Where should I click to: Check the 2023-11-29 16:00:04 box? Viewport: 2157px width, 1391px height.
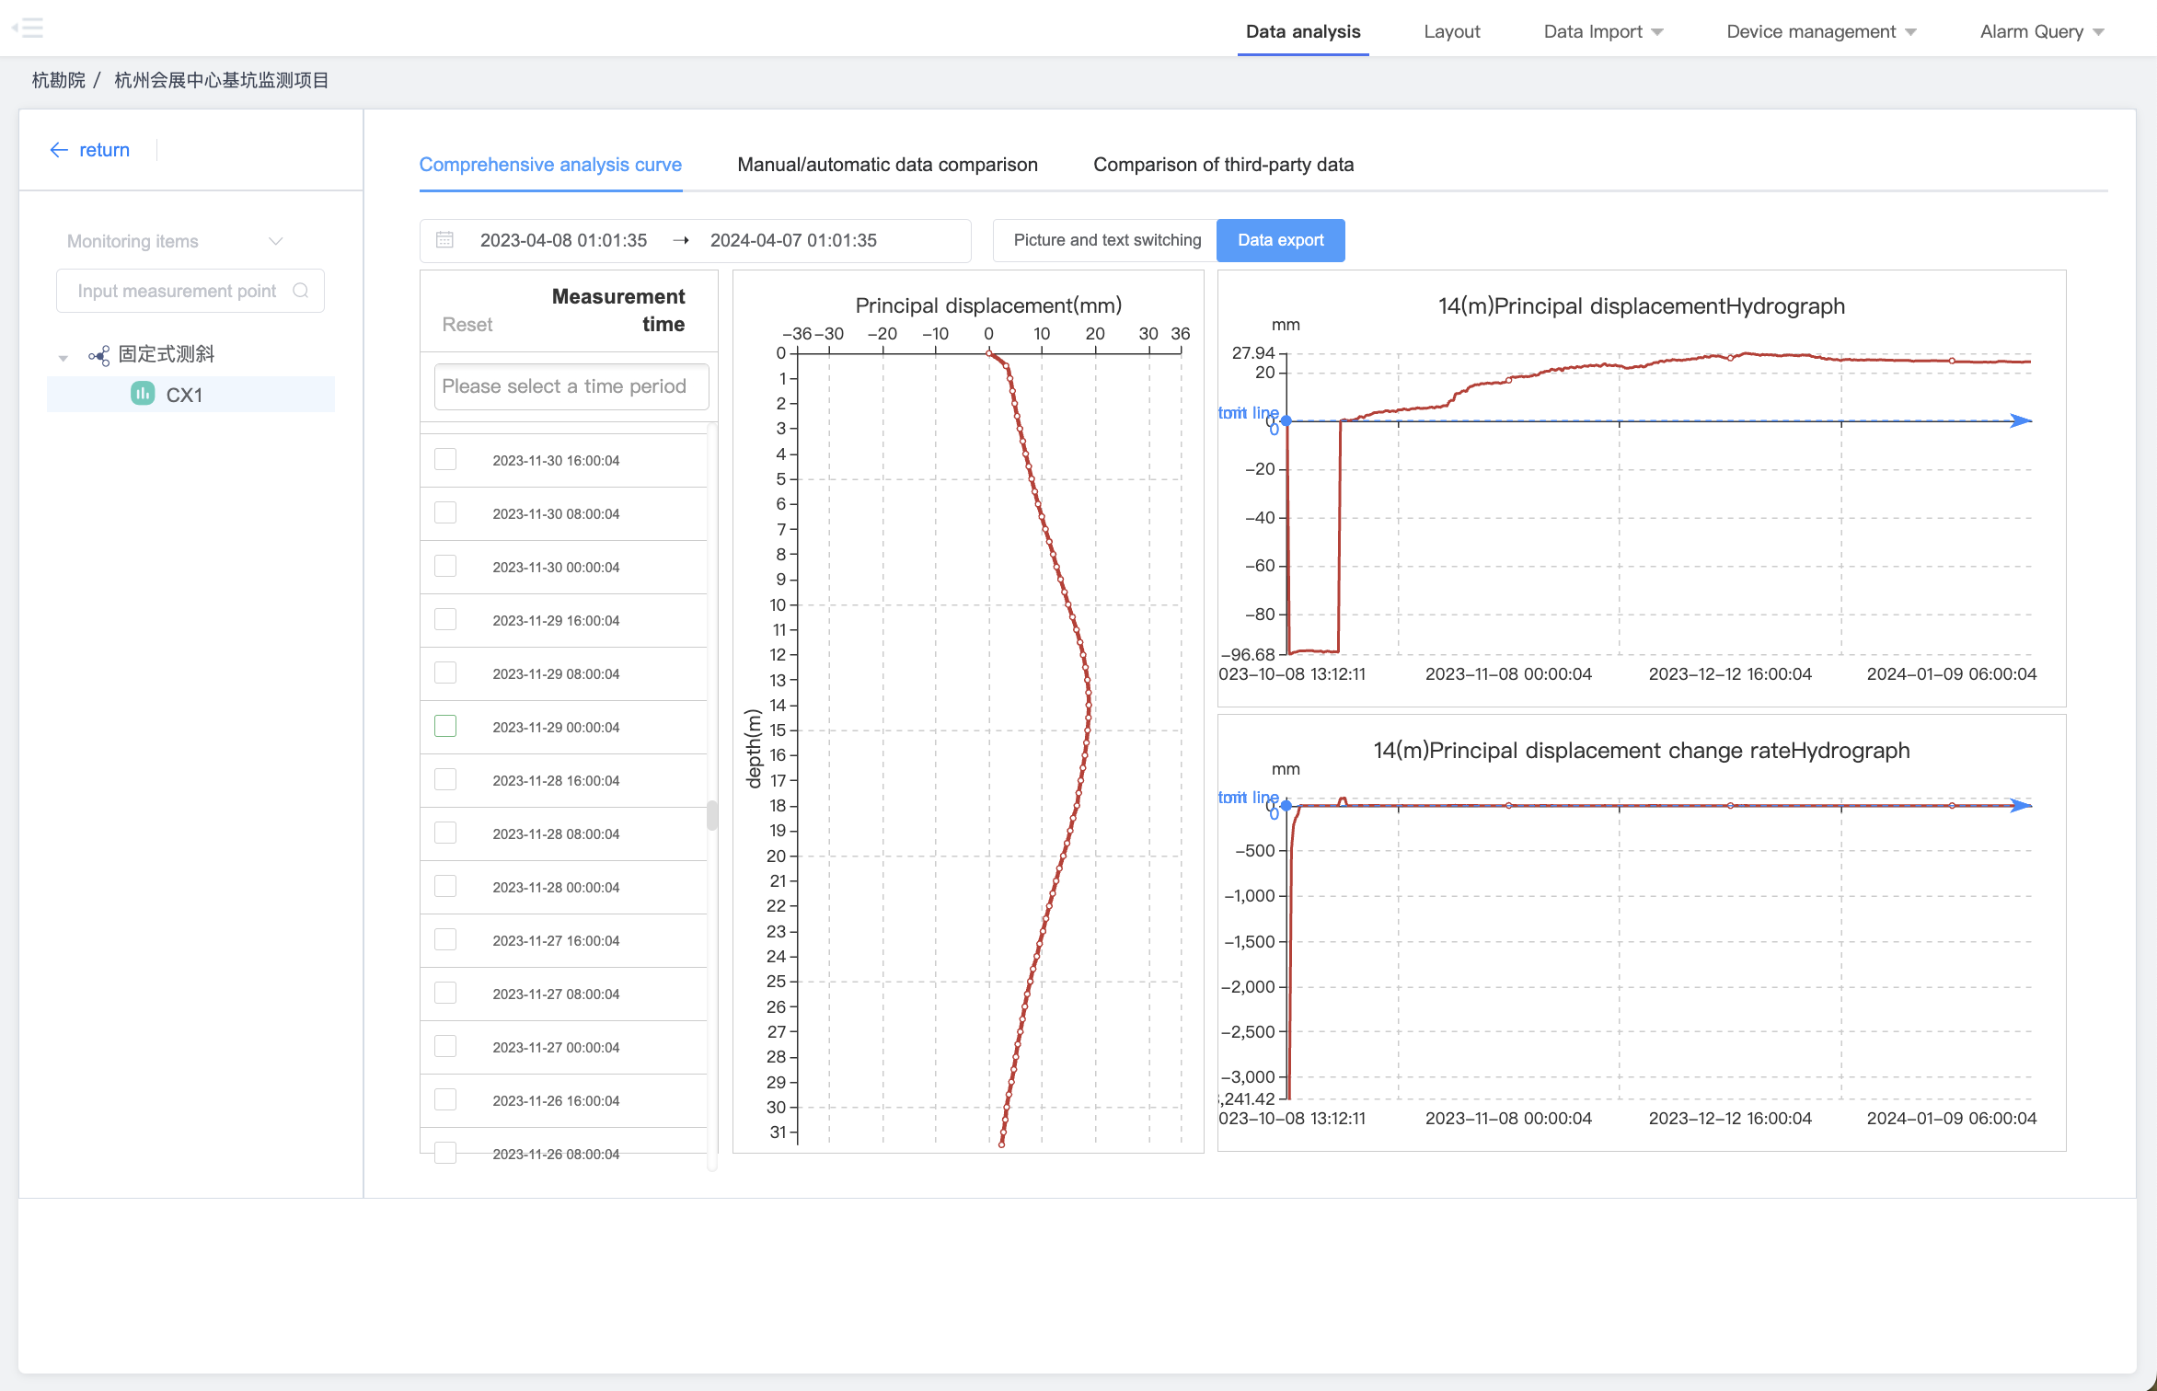click(x=445, y=619)
